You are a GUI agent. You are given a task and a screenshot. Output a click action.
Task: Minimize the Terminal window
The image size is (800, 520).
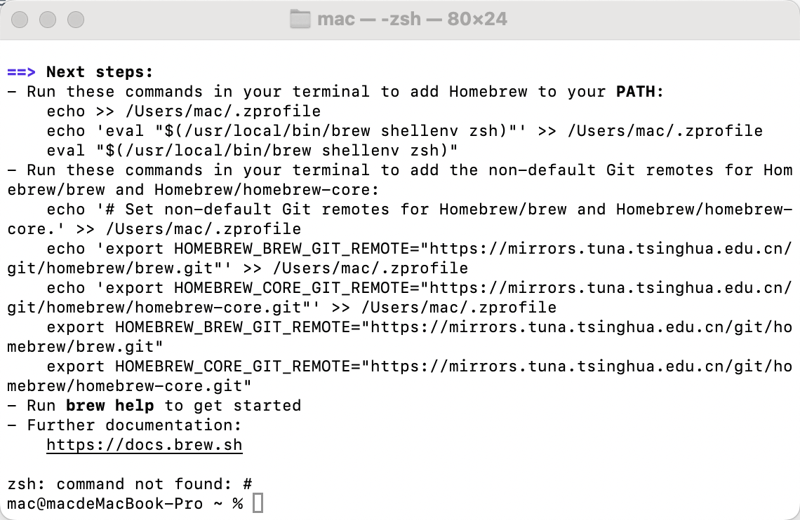coord(48,20)
